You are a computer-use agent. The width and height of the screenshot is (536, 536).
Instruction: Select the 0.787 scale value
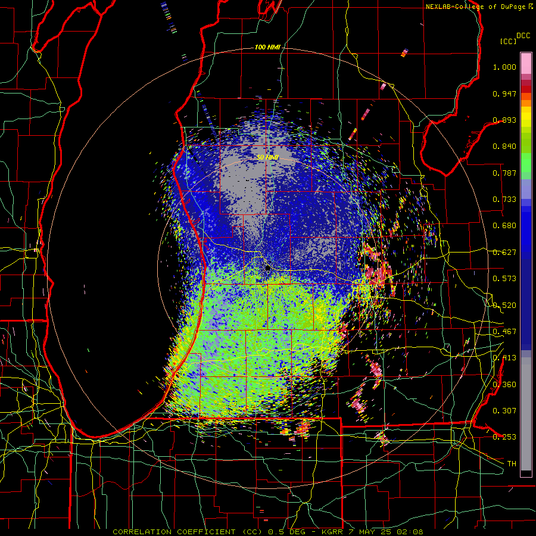[x=504, y=173]
